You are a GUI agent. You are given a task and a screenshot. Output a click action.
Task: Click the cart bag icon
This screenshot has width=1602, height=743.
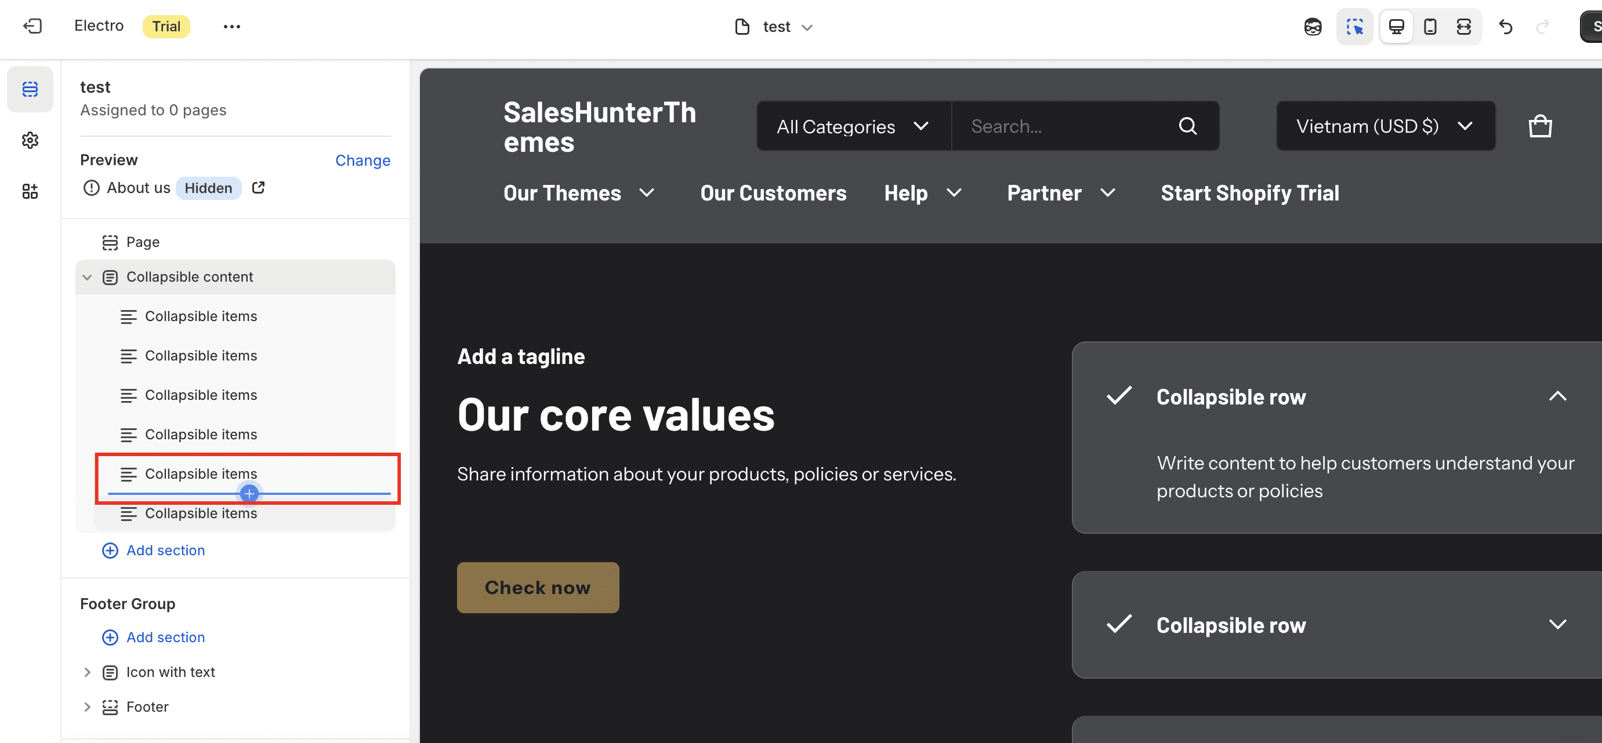(1540, 126)
